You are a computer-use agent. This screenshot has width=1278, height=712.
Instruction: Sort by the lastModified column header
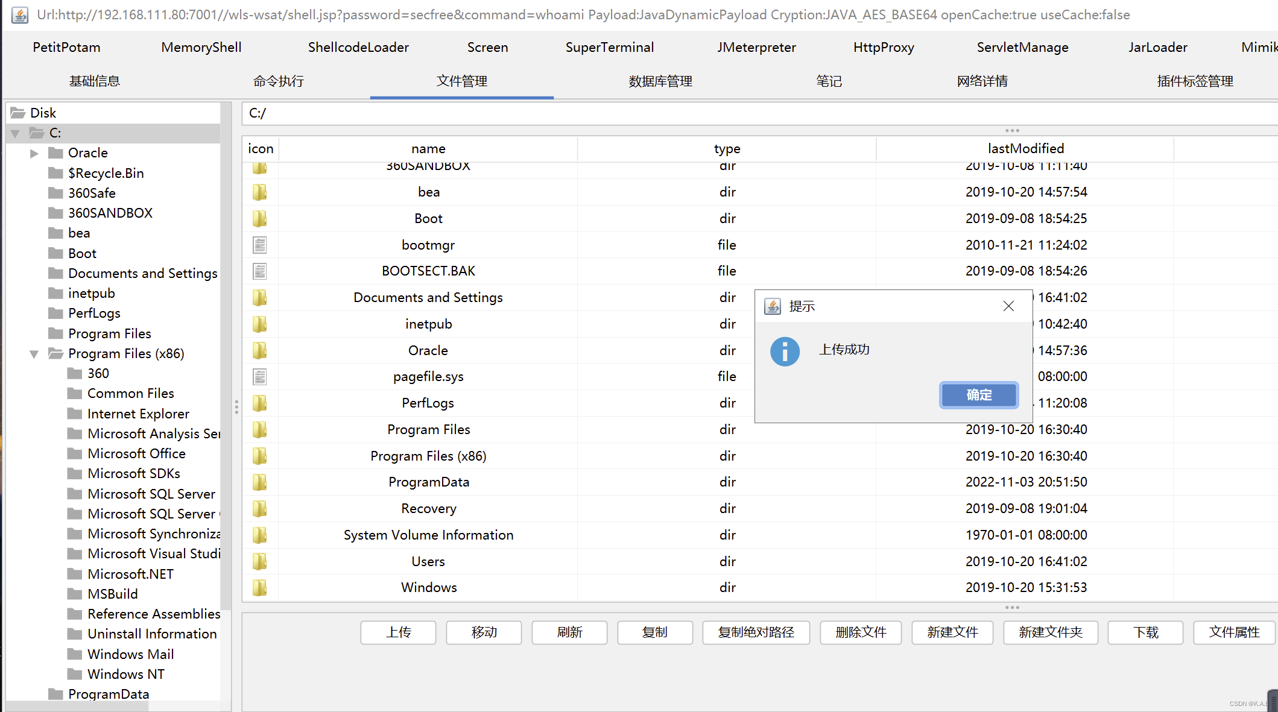tap(1025, 148)
